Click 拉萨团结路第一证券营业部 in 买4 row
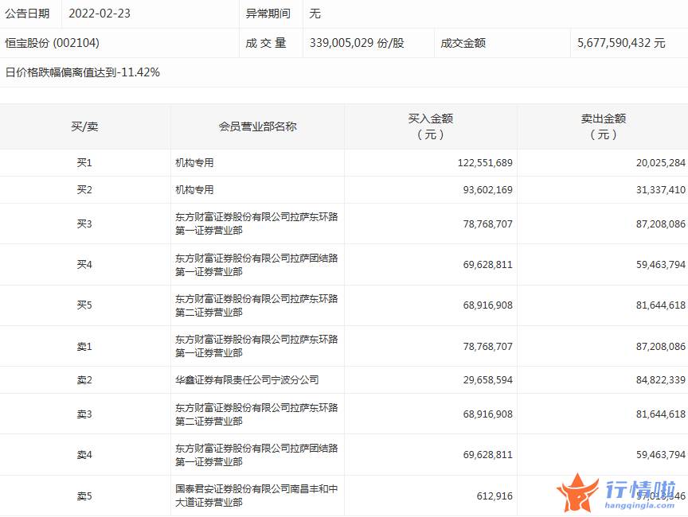 point(256,265)
